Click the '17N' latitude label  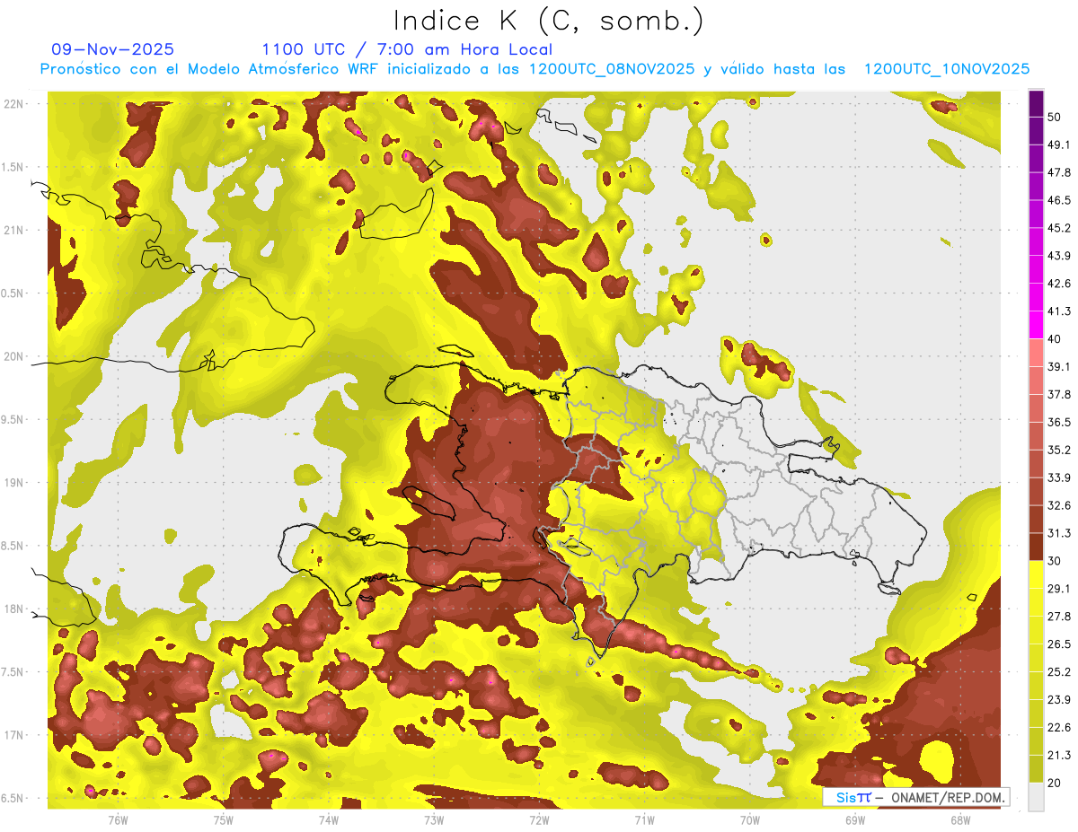pyautogui.click(x=13, y=736)
